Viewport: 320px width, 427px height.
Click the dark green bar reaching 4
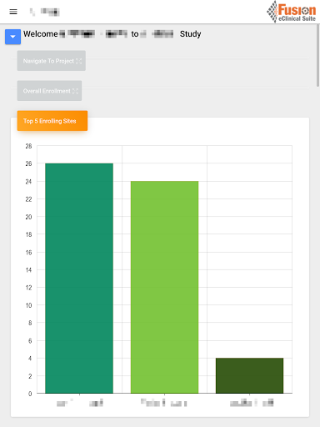249,375
